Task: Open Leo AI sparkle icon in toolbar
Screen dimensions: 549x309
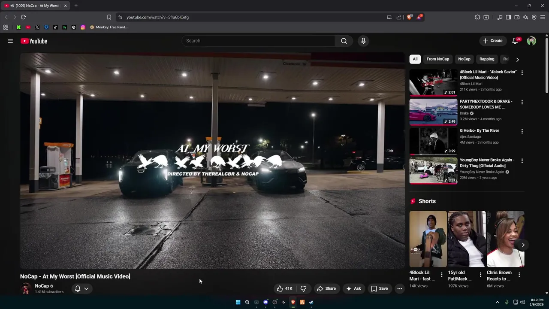Action: pos(525,17)
